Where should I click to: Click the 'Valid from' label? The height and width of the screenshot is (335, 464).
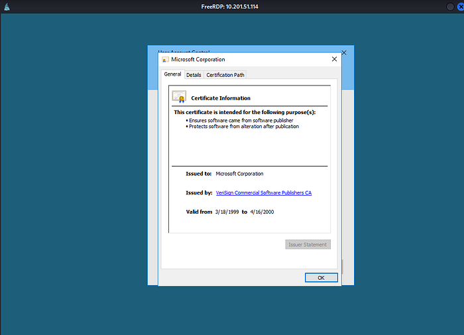[x=199, y=212]
